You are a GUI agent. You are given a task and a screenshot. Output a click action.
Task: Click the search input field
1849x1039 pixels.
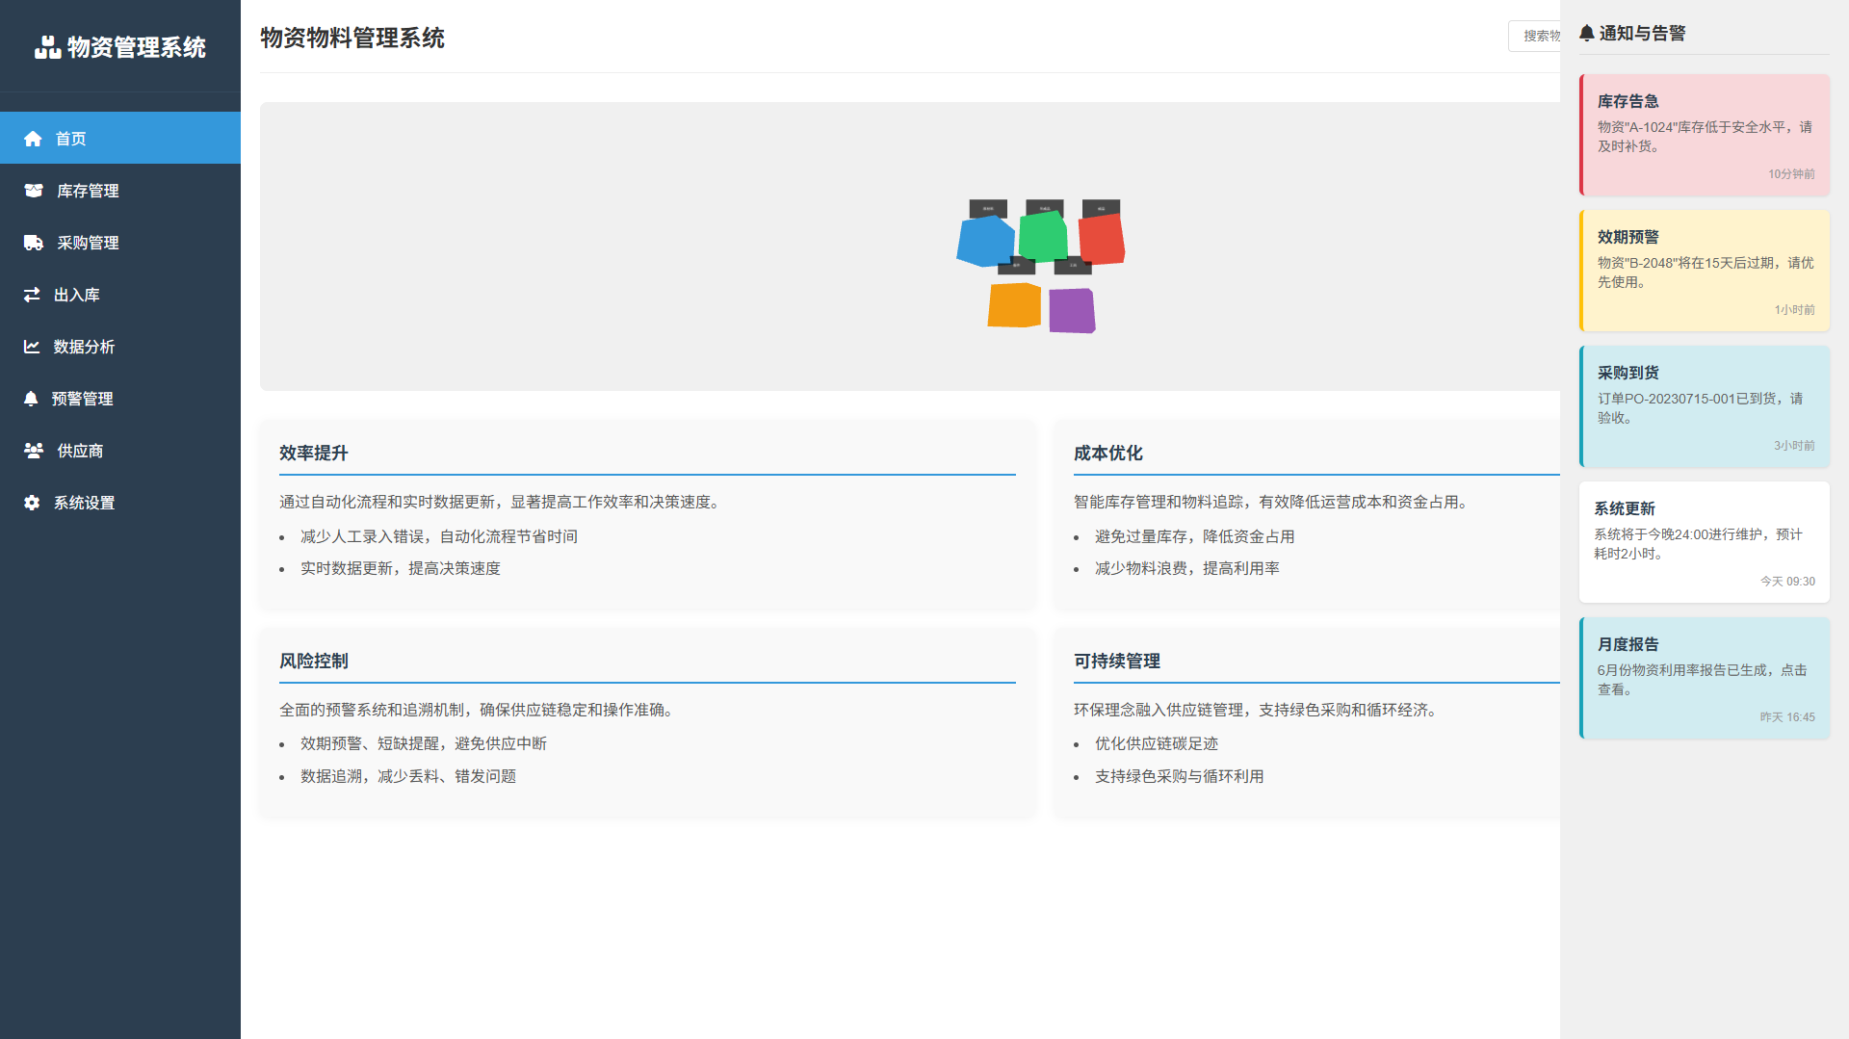pos(1536,36)
